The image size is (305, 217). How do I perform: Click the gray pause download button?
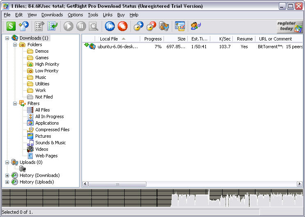click(x=81, y=26)
